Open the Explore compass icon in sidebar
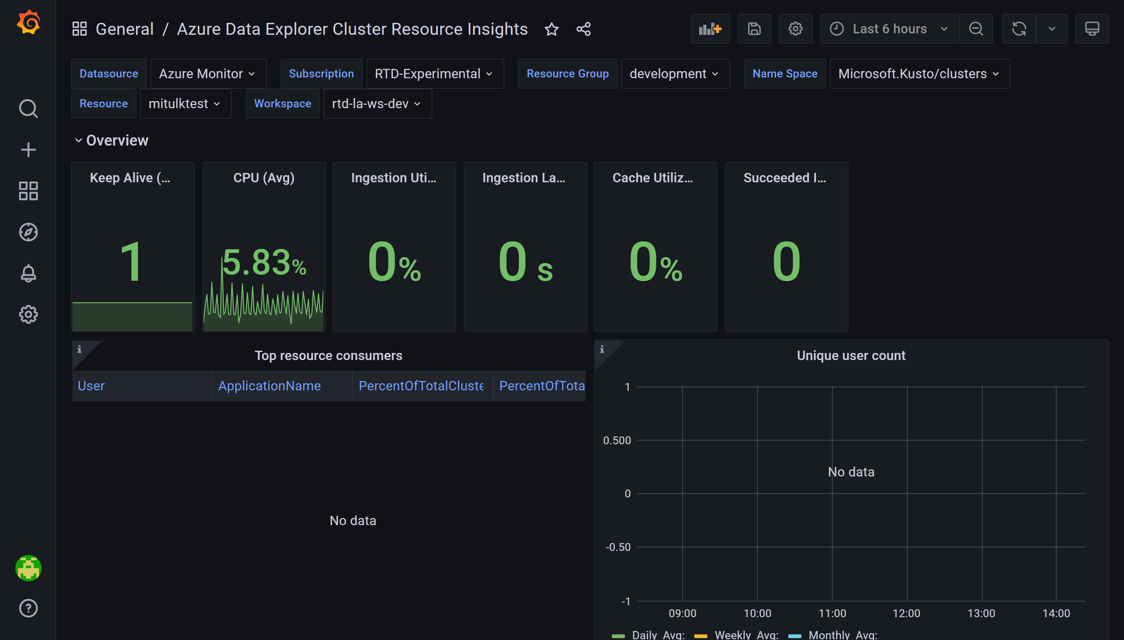The width and height of the screenshot is (1124, 640). [28, 232]
